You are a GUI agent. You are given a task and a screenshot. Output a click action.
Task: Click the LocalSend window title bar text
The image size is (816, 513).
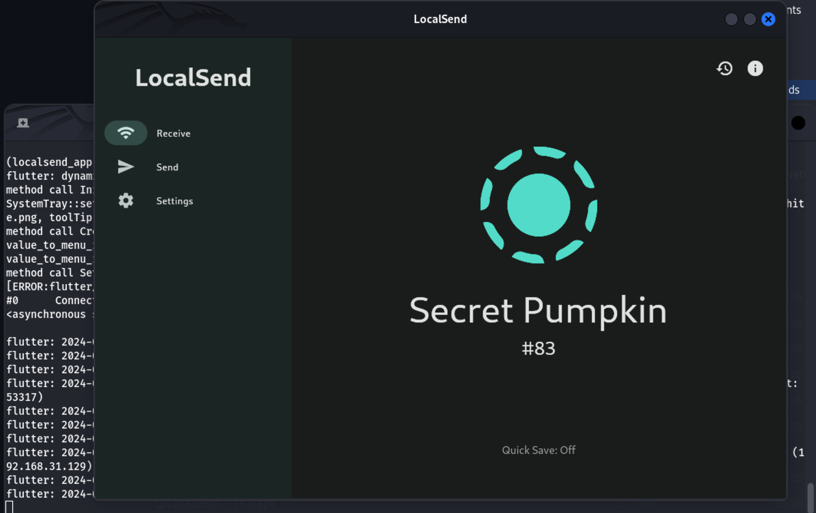[440, 19]
